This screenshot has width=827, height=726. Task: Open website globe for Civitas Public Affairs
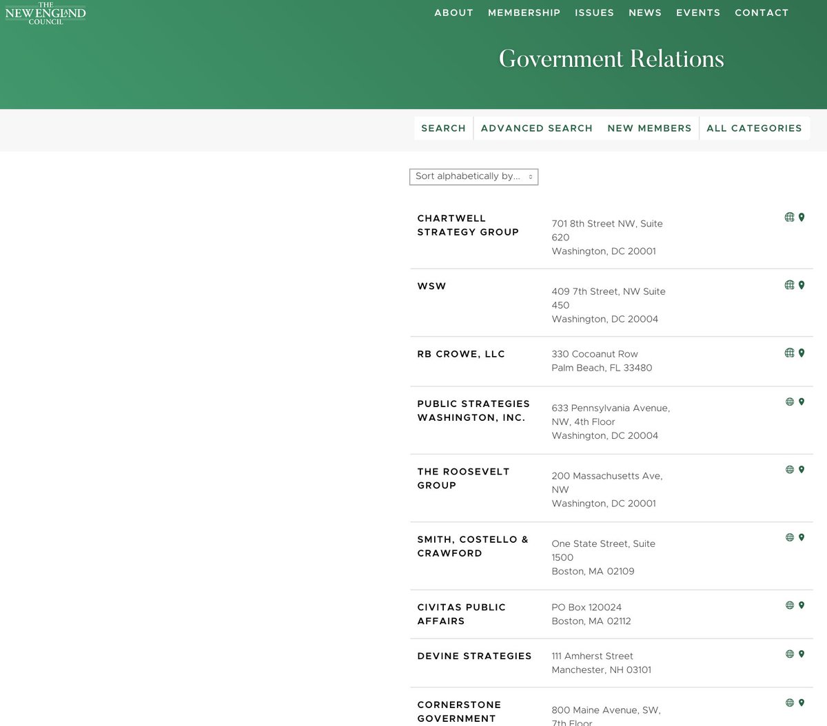click(x=790, y=605)
